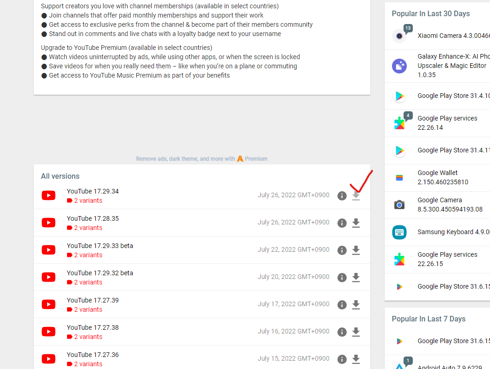The height and width of the screenshot is (369, 490).
Task: Show 2 variants for YouTube 17.27.38
Action: coord(85,337)
